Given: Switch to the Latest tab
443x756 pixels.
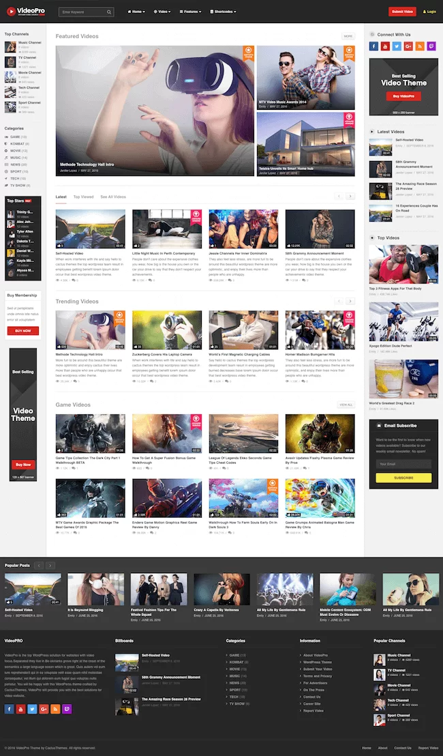Looking at the screenshot, I should tap(61, 197).
